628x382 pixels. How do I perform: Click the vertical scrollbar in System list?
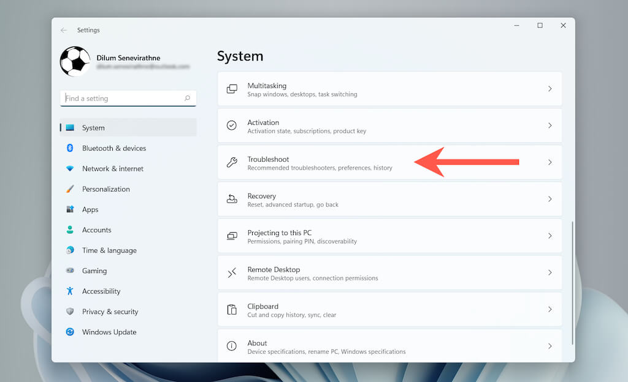(572, 282)
